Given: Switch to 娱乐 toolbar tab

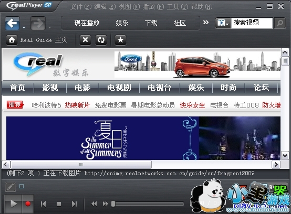Looking at the screenshot, I should pos(122,23).
